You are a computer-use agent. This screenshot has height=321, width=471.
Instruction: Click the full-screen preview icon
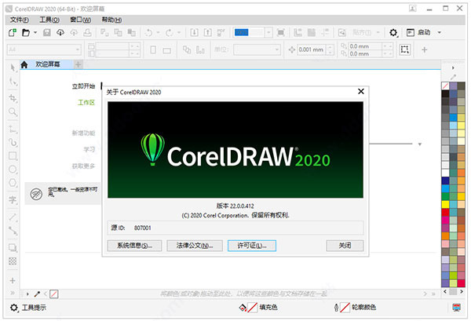[x=280, y=32]
